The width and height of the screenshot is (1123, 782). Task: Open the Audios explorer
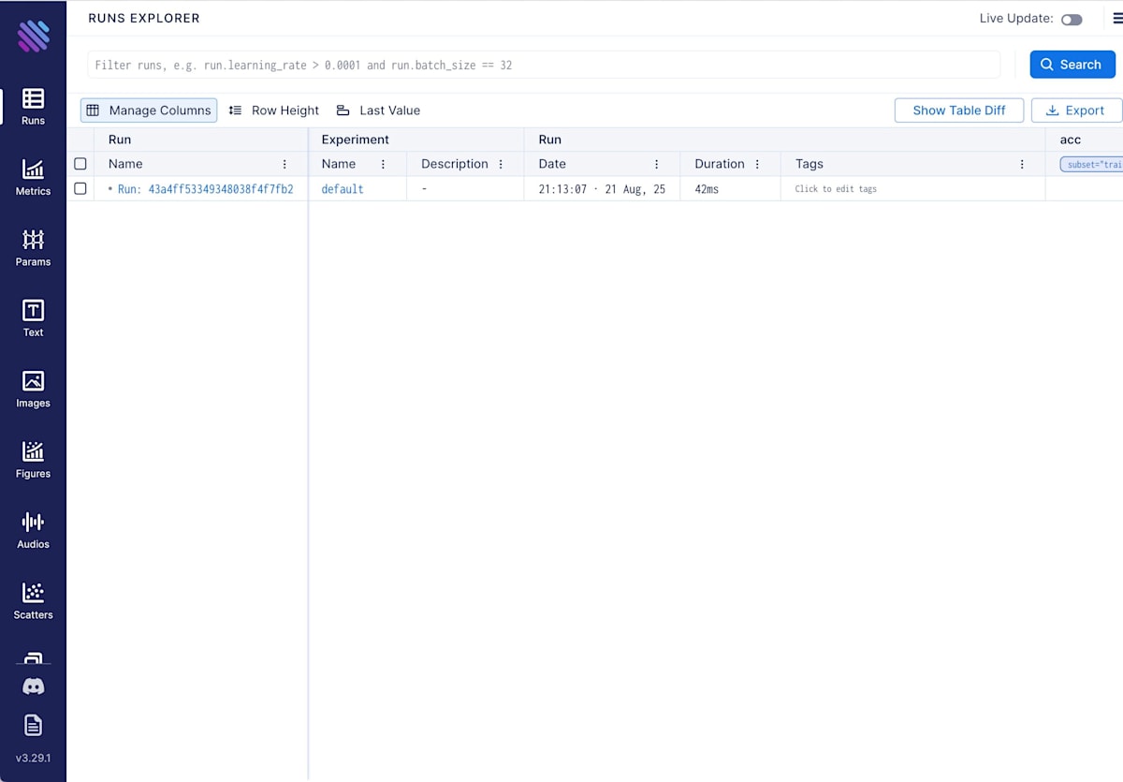33,530
